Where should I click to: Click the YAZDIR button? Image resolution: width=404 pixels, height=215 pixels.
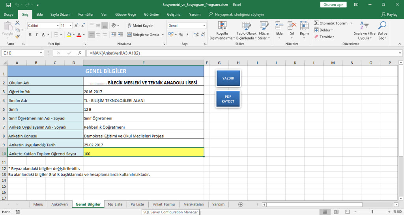228,78
